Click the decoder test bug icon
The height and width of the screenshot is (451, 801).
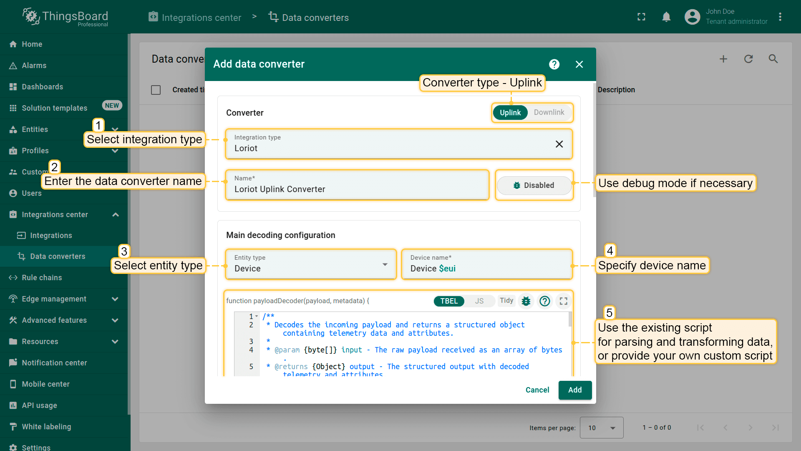(x=526, y=301)
